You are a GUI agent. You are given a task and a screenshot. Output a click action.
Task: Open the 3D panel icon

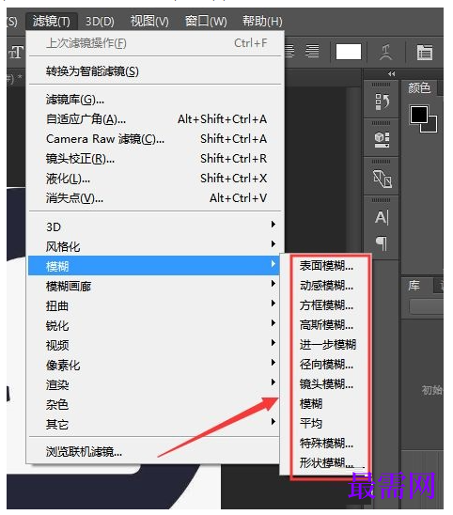382,140
